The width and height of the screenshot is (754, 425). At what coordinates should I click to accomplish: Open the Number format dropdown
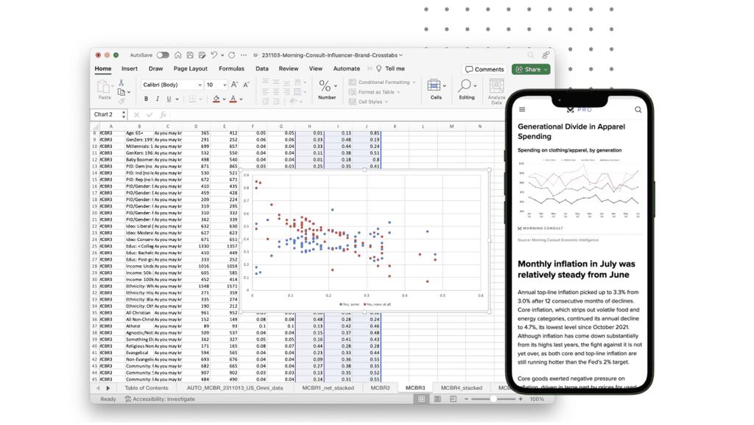pyautogui.click(x=327, y=88)
